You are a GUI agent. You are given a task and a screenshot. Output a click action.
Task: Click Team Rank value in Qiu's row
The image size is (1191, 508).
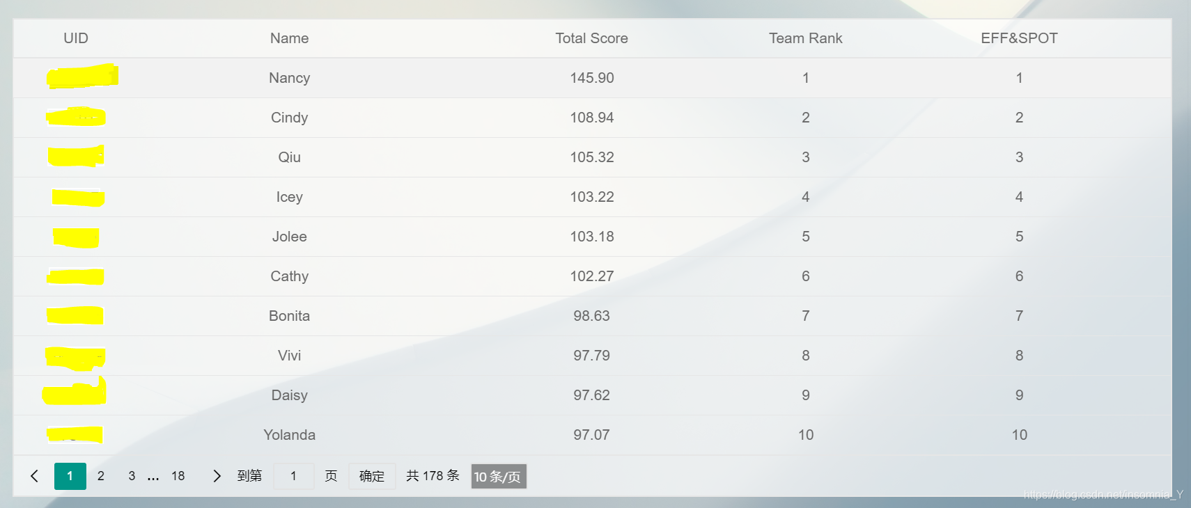pos(806,157)
